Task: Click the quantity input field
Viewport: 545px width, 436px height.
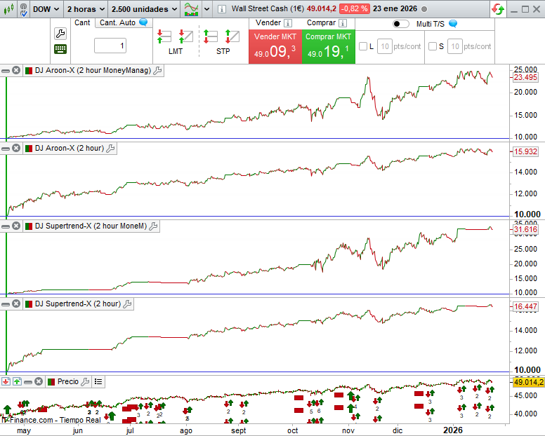Action: coord(110,46)
